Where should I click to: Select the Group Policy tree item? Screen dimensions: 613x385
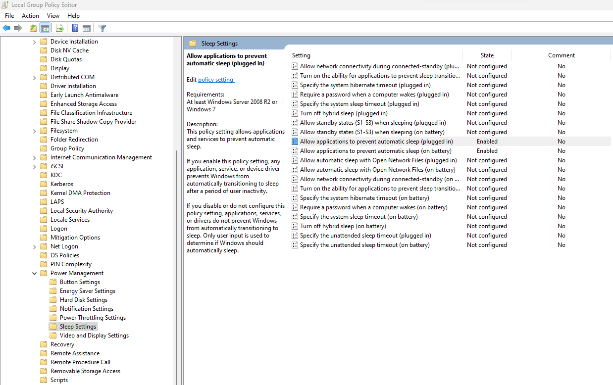click(67, 148)
